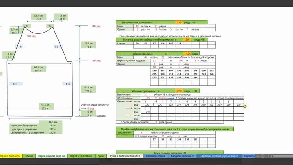Click the "для резинки 1*1 с разрезами" label

click(x=28, y=132)
